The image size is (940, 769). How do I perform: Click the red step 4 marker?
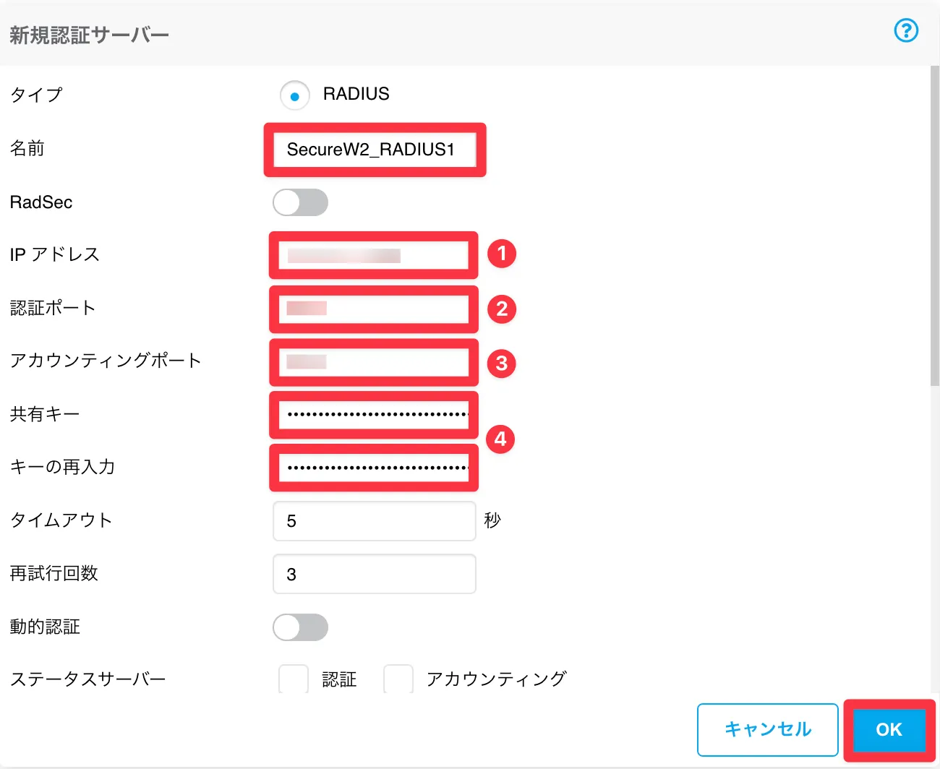[500, 439]
